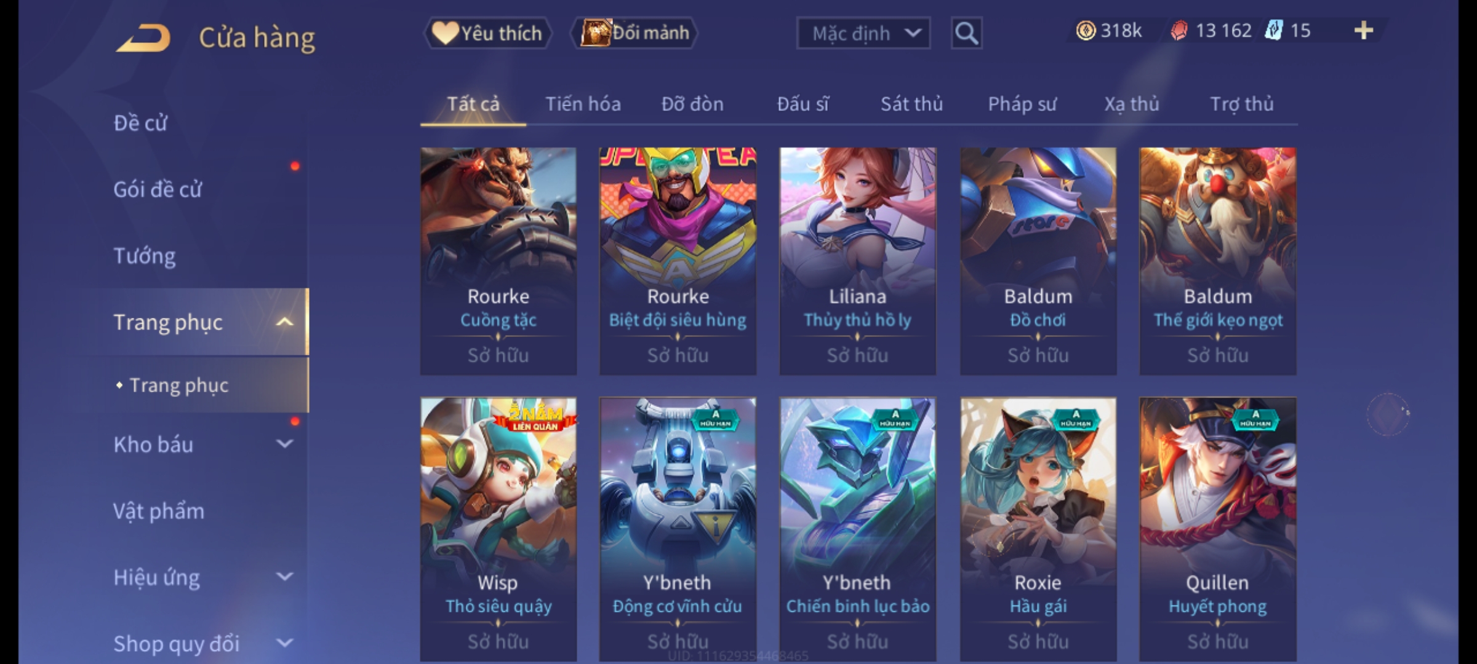The image size is (1477, 664).
Task: Open the search magnifier icon
Action: (x=966, y=33)
